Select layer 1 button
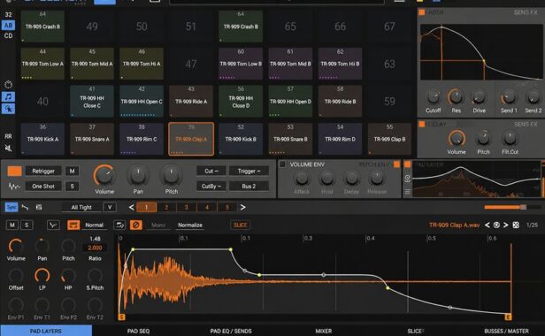 146,208
